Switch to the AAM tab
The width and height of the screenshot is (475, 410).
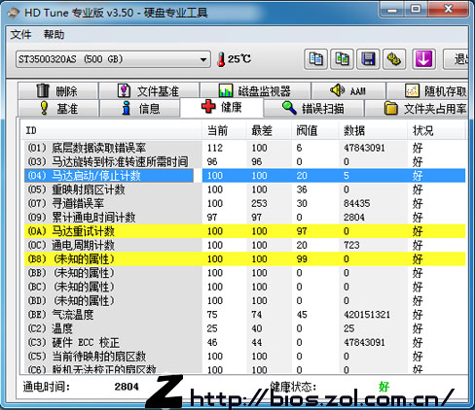pyautogui.click(x=348, y=91)
